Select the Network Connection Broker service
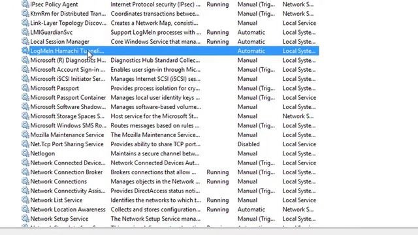418x235 pixels. (67, 172)
